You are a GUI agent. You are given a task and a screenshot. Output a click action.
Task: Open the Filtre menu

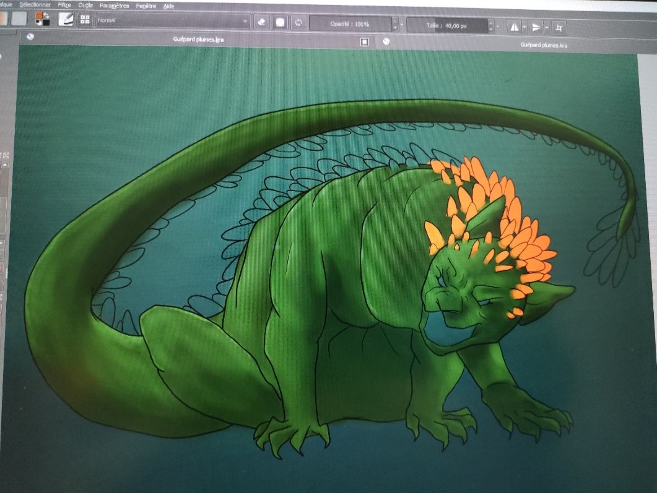click(x=64, y=5)
